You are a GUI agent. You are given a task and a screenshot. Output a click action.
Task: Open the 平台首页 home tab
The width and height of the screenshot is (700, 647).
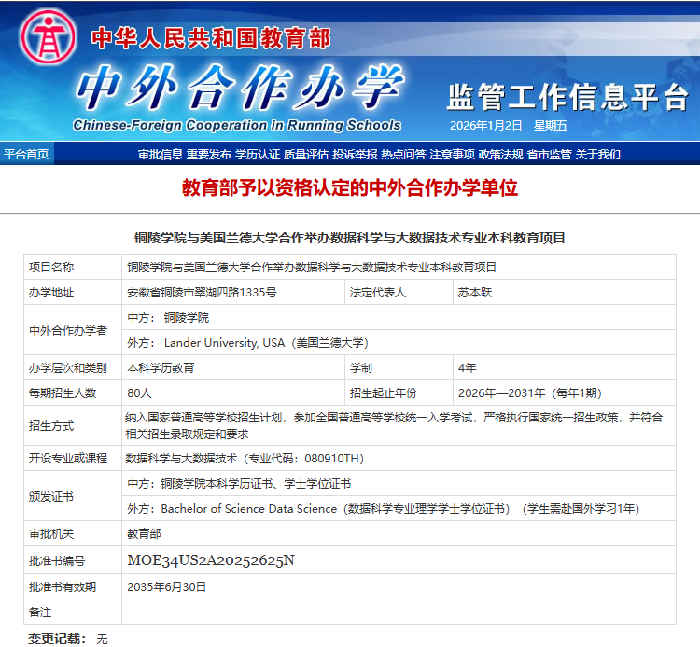pyautogui.click(x=26, y=154)
